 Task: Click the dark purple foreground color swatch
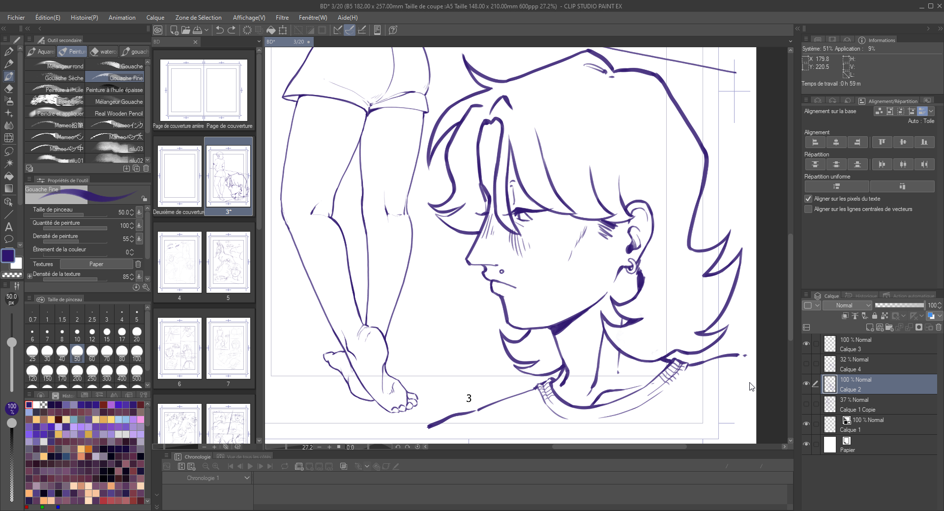pyautogui.click(x=8, y=256)
